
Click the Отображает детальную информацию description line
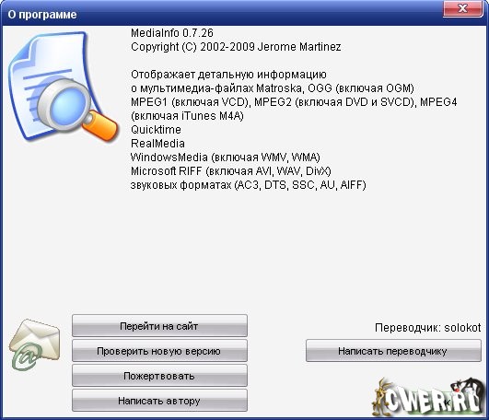coord(228,75)
